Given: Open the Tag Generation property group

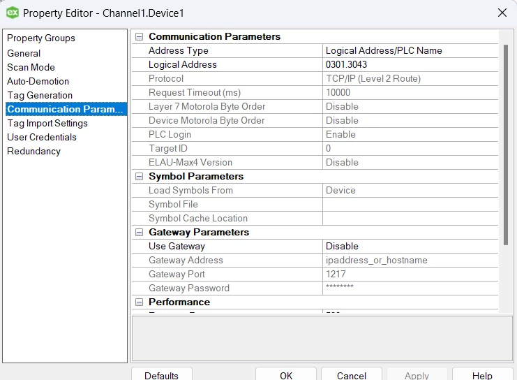Looking at the screenshot, I should click(40, 95).
